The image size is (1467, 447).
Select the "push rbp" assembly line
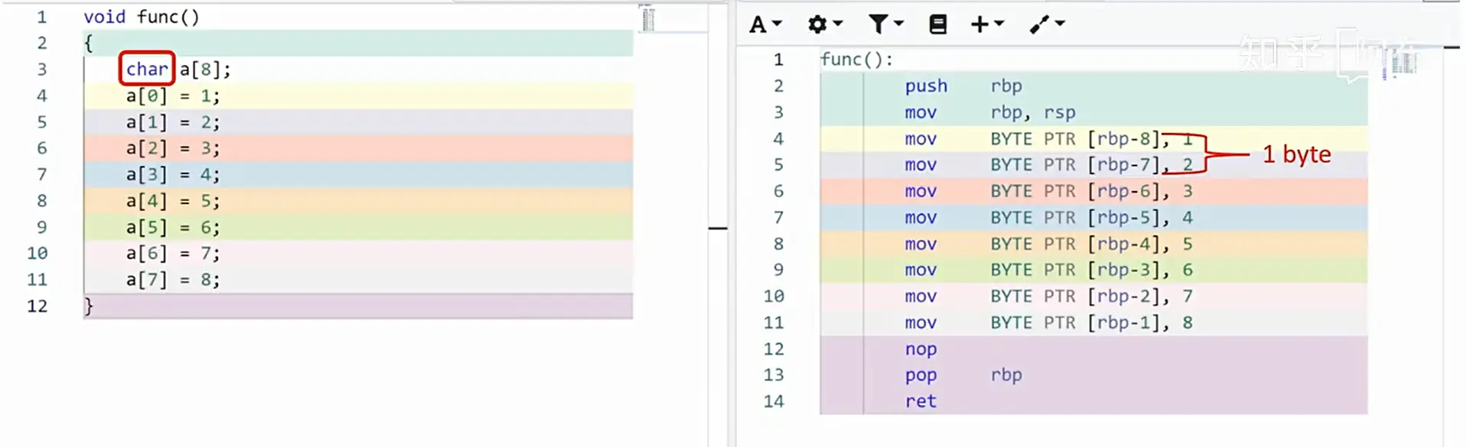pos(1094,86)
